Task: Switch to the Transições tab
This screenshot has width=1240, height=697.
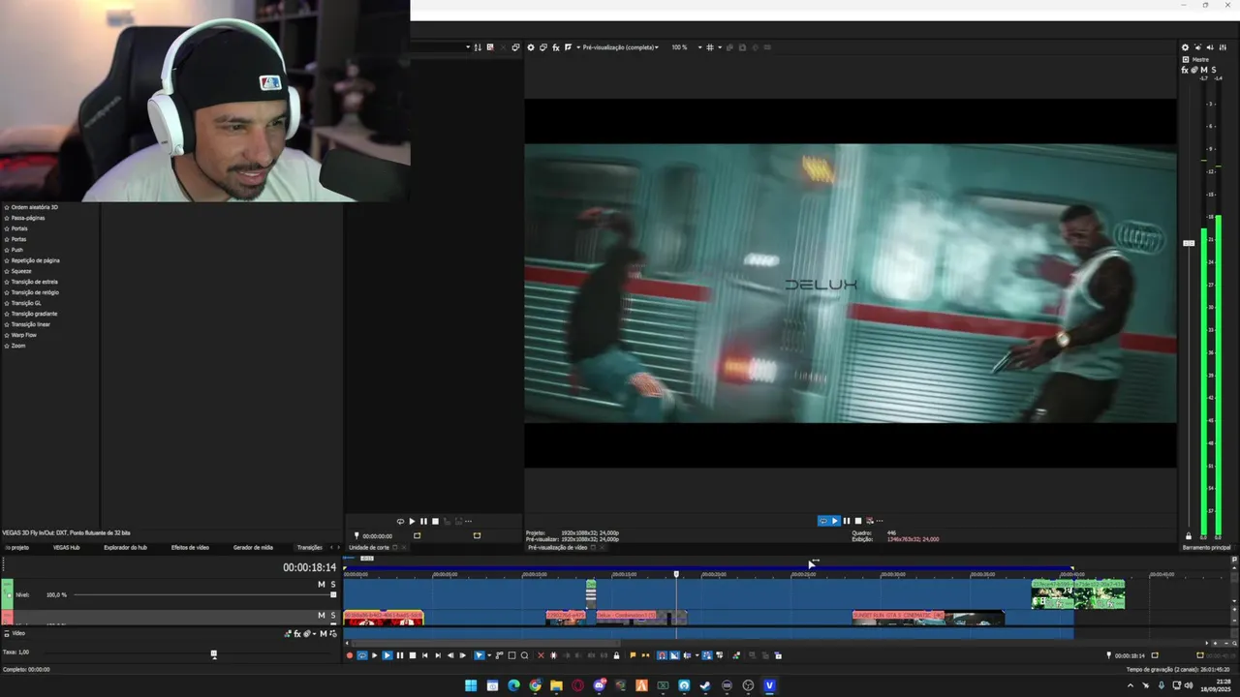Action: (x=309, y=547)
